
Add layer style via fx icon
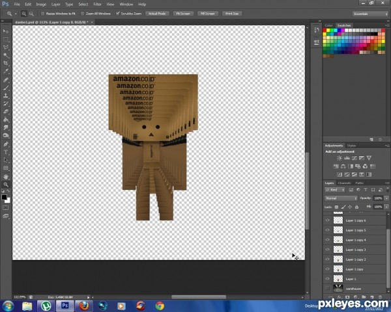click(340, 297)
